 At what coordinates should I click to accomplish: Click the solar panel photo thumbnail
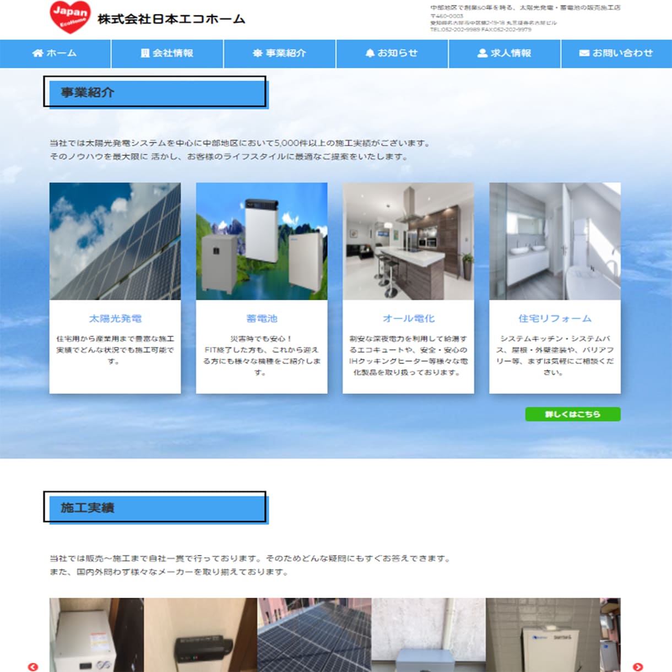[115, 241]
